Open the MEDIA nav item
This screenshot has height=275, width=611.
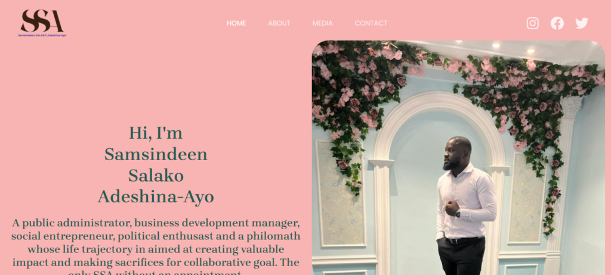(322, 23)
